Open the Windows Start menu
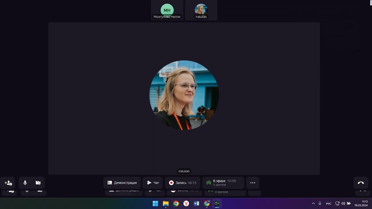Viewport: 372px width, 209px height. coord(155,203)
